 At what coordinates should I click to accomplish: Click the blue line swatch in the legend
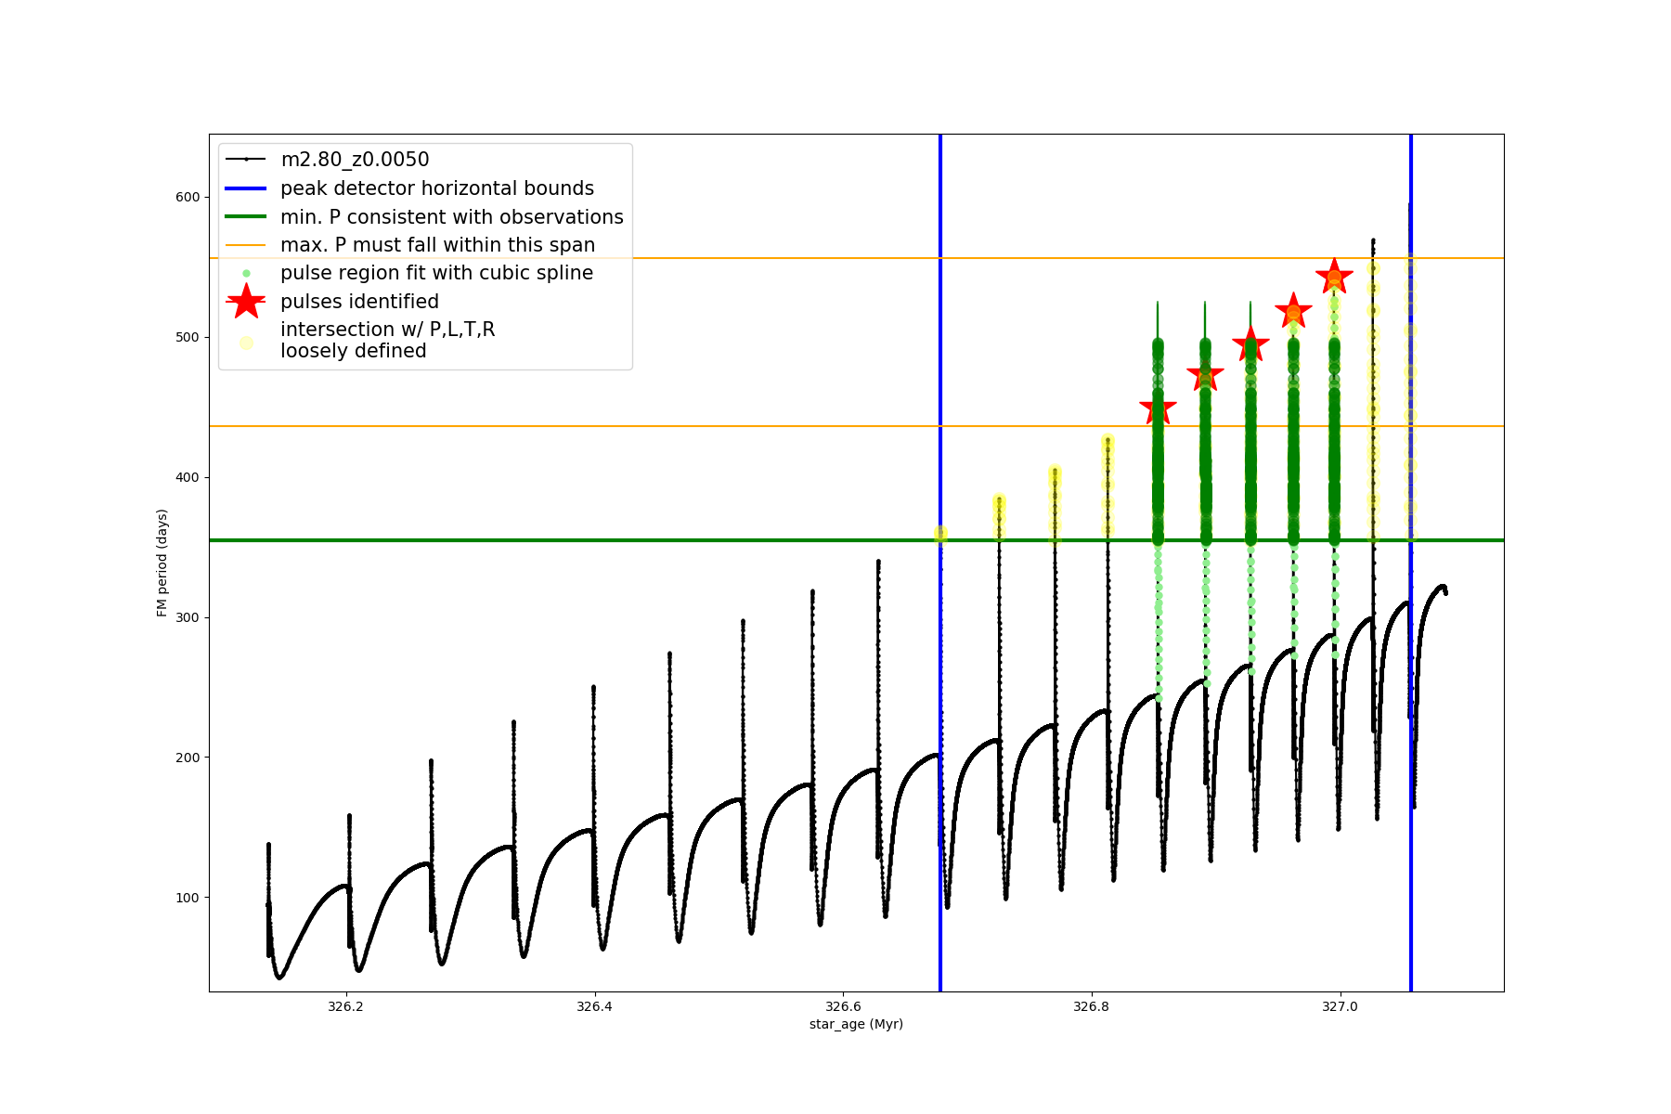tap(246, 188)
